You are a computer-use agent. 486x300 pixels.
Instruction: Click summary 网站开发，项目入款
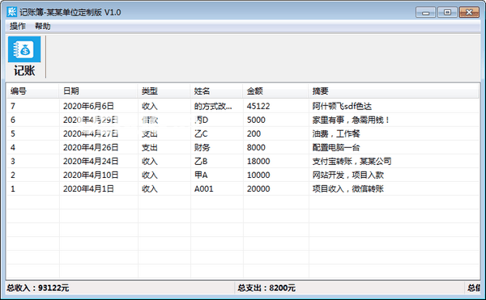point(348,175)
